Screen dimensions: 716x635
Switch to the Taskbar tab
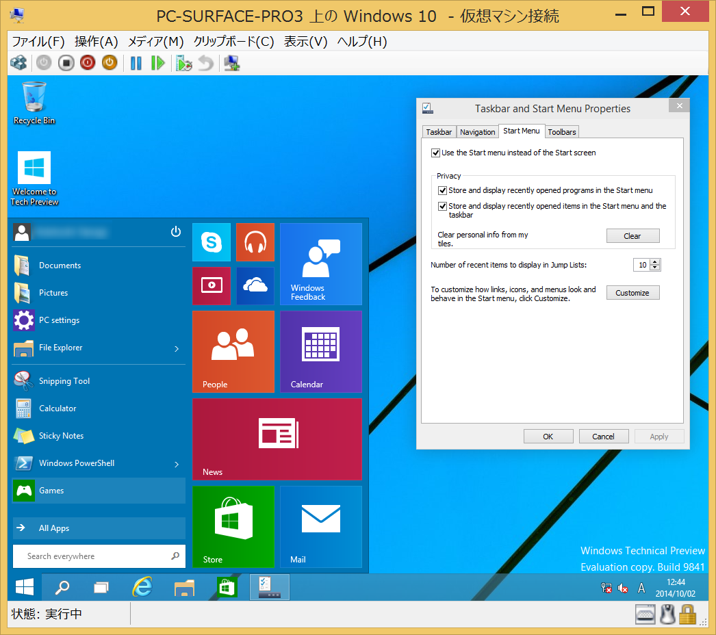[x=439, y=132]
